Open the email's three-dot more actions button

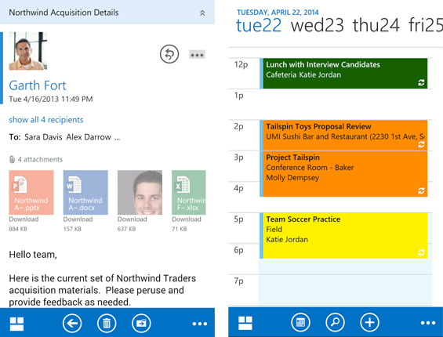197,55
